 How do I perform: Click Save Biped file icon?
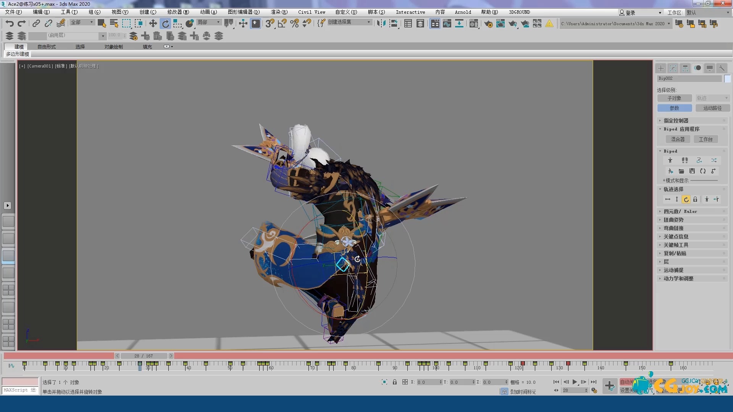[692, 171]
